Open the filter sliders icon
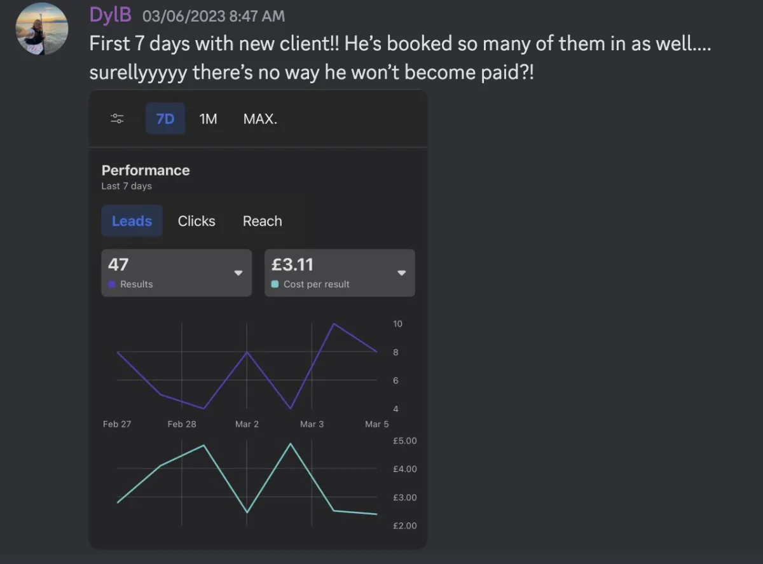This screenshot has width=763, height=564. pyautogui.click(x=117, y=119)
